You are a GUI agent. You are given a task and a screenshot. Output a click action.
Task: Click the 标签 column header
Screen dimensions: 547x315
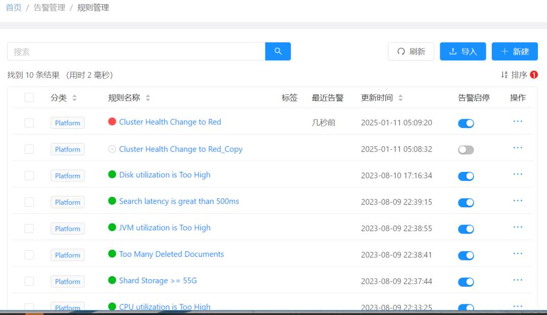coord(289,98)
